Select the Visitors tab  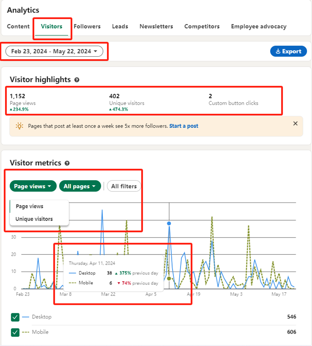coord(52,26)
